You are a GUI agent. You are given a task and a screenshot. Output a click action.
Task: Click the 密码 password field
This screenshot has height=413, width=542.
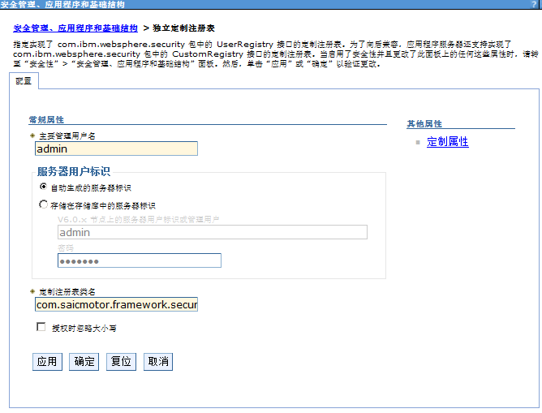click(140, 260)
